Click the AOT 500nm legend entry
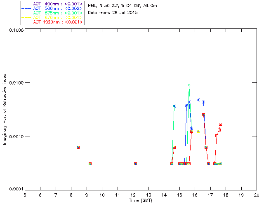 click(x=52, y=8)
